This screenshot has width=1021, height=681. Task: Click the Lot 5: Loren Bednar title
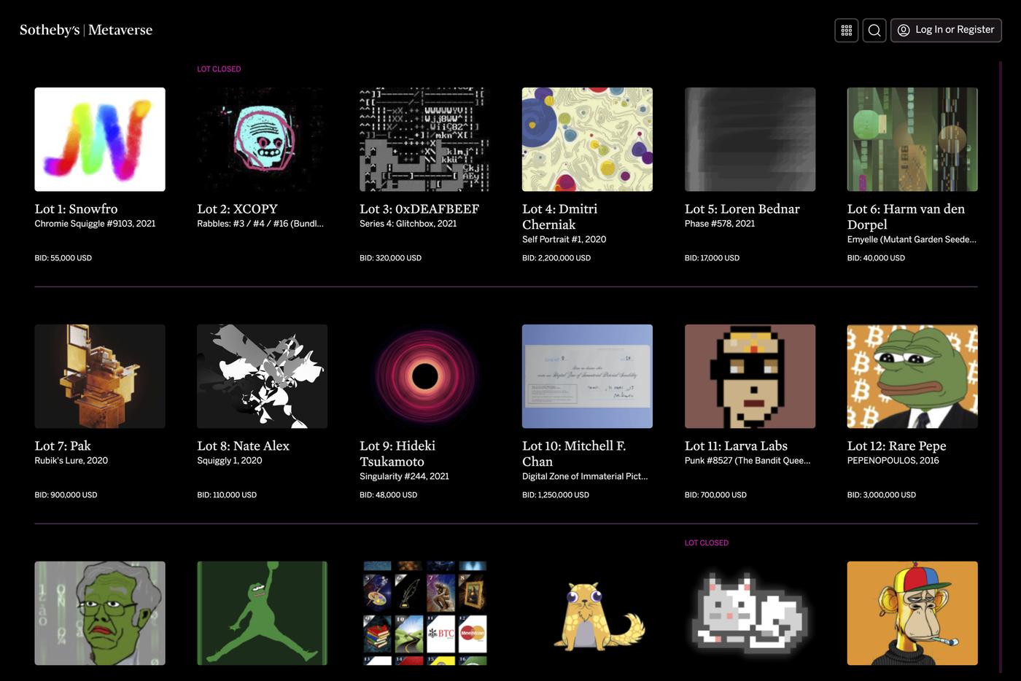(742, 209)
